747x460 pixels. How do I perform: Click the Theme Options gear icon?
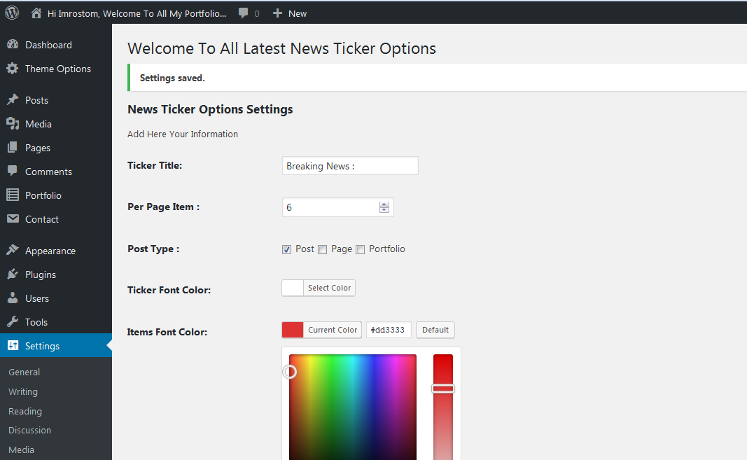point(13,68)
